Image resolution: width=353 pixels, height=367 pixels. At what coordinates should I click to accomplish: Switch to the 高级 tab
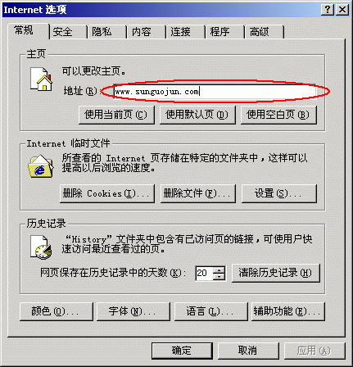pyautogui.click(x=259, y=32)
